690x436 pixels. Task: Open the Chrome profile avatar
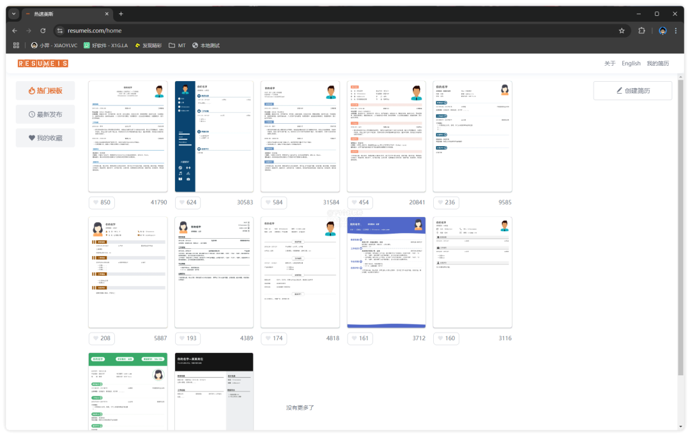(x=663, y=31)
